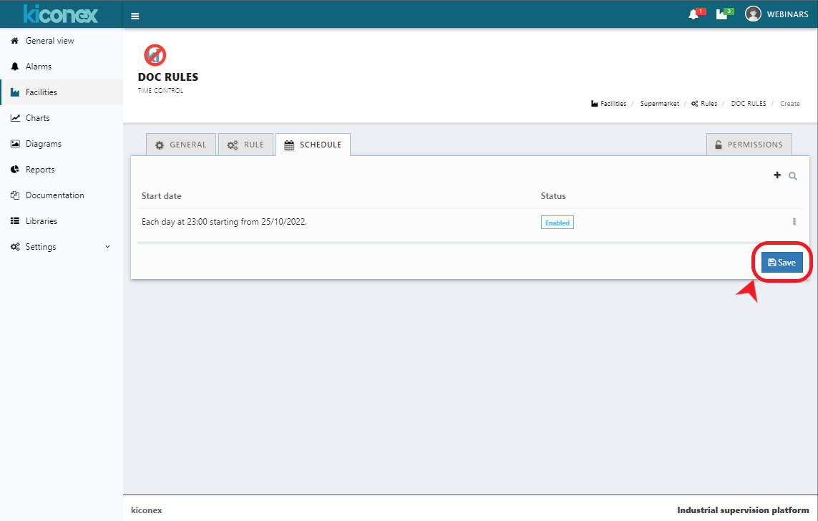Click the WEBINARS user avatar
Viewport: 818px width, 521px height.
click(x=753, y=14)
